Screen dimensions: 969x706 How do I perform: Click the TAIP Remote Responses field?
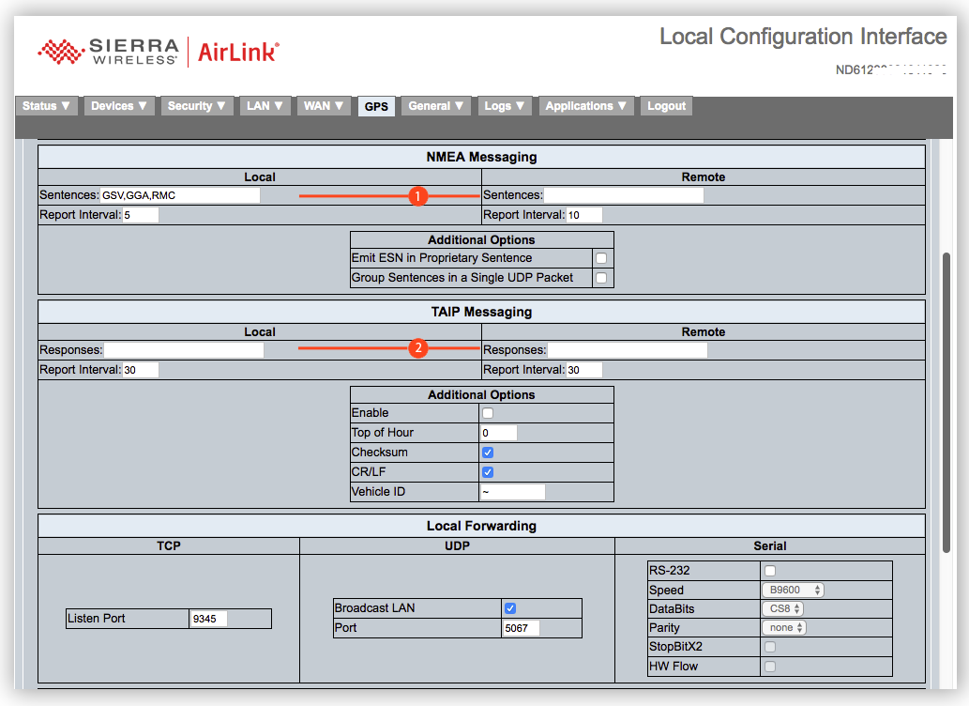(628, 350)
